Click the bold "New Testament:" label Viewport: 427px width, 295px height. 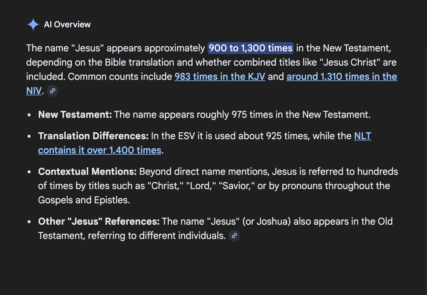pyautogui.click(x=75, y=115)
